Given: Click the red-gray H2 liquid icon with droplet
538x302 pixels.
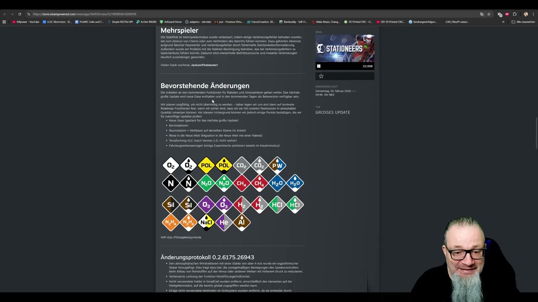Looking at the screenshot, I should click(259, 205).
